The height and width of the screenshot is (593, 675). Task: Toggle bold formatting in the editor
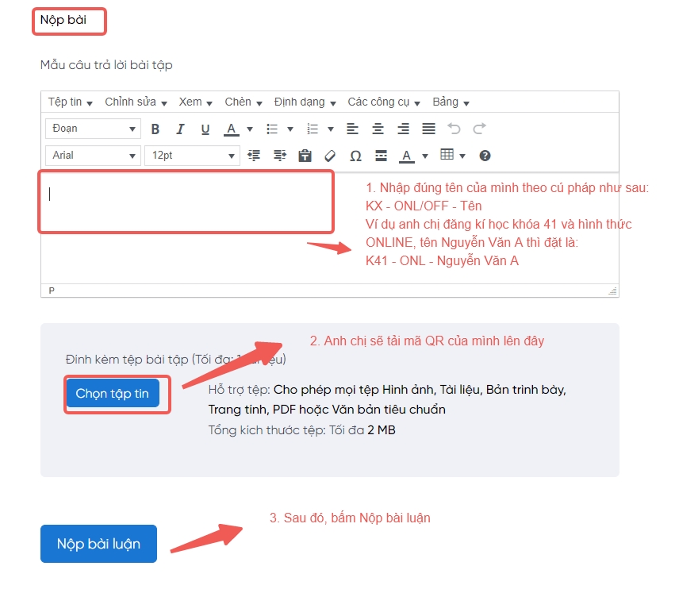pos(155,129)
